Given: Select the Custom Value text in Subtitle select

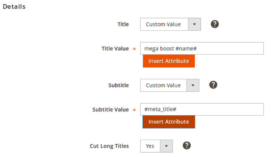Looking at the screenshot, I should [163, 85].
